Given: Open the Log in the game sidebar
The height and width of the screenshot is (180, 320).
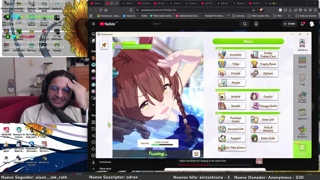Looking at the screenshot, I should (302, 80).
